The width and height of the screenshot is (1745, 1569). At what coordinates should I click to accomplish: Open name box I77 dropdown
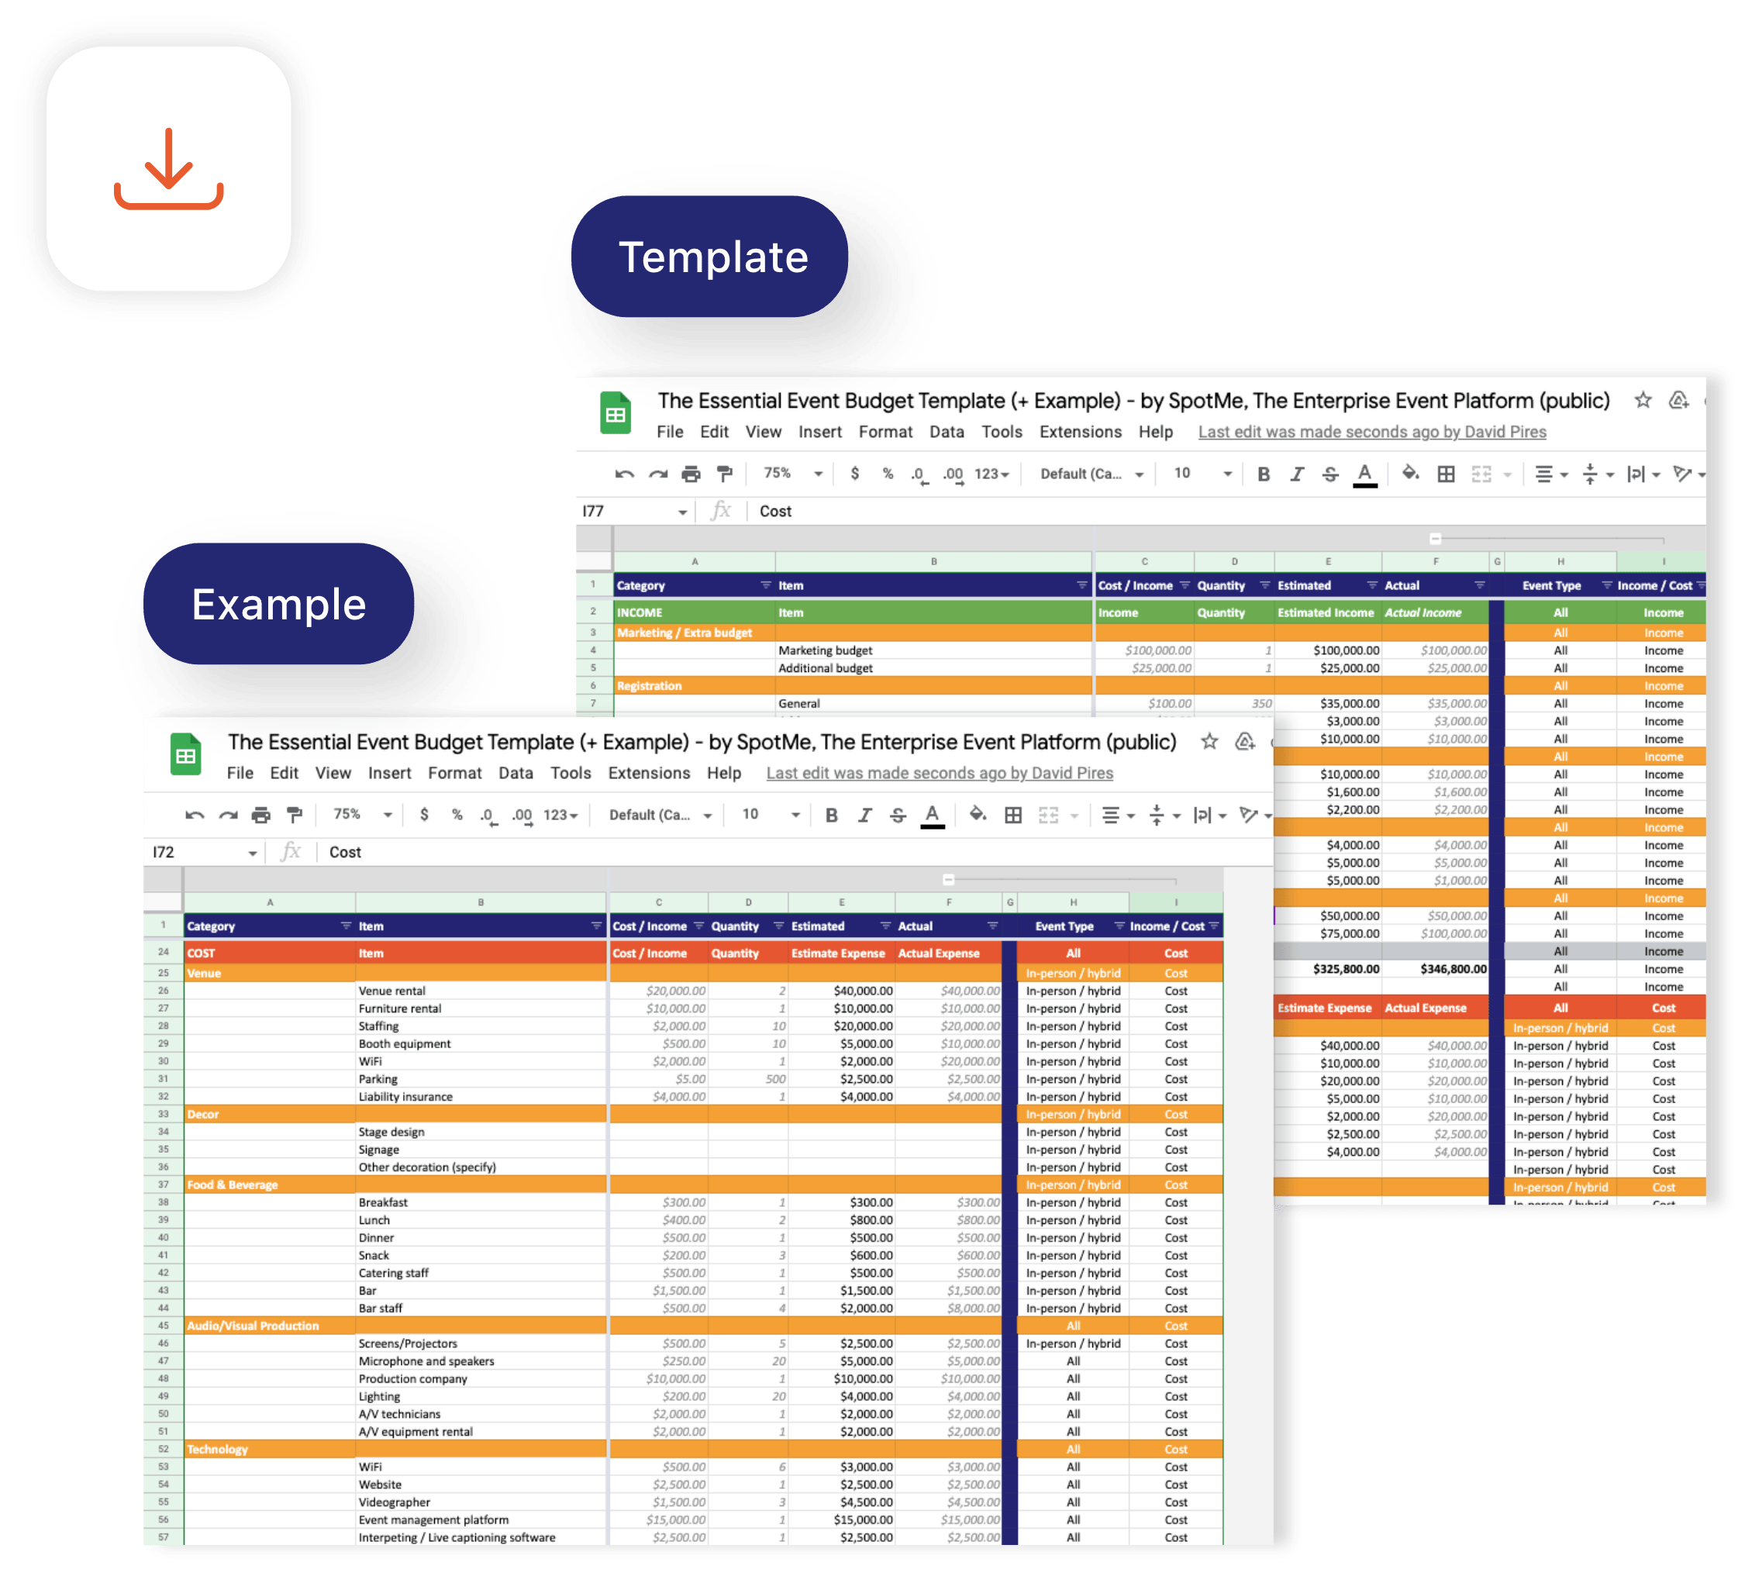pyautogui.click(x=683, y=512)
